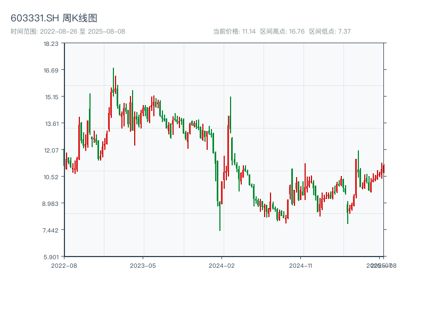
Task: Select the 当前价格 11.14 label
Action: coord(234,31)
